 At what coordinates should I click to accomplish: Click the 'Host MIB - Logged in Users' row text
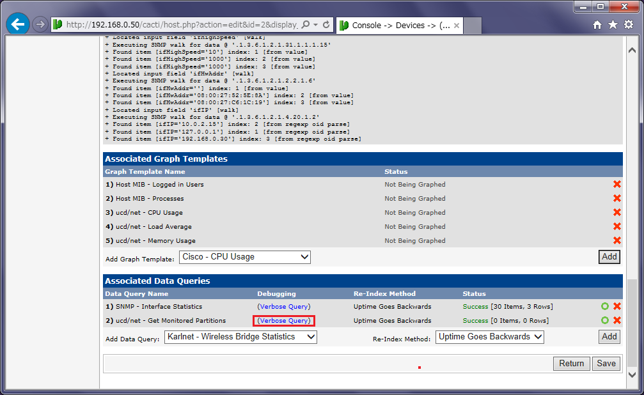tap(159, 185)
